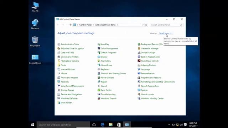Open Windows Defender link
The width and height of the screenshot is (228, 128).
pos(69,98)
